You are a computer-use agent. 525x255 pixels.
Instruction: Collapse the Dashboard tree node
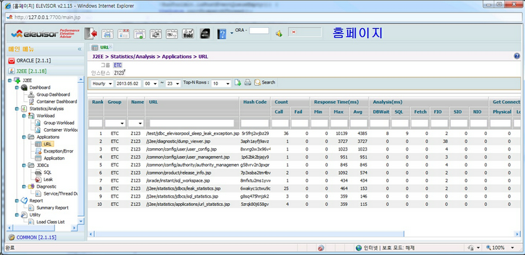17,87
